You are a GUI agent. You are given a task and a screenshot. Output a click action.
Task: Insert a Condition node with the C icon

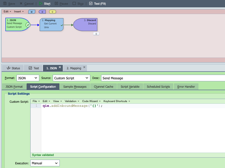click(x=52, y=12)
